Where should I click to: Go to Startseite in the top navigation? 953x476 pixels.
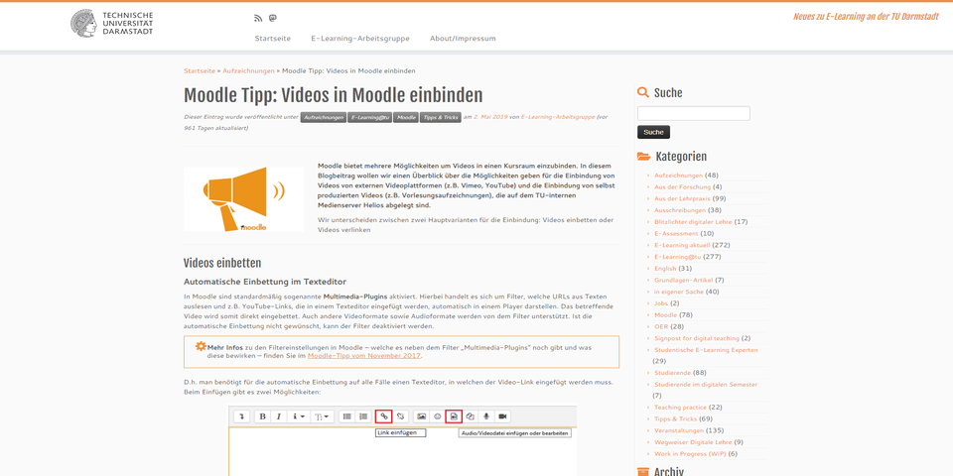click(272, 39)
